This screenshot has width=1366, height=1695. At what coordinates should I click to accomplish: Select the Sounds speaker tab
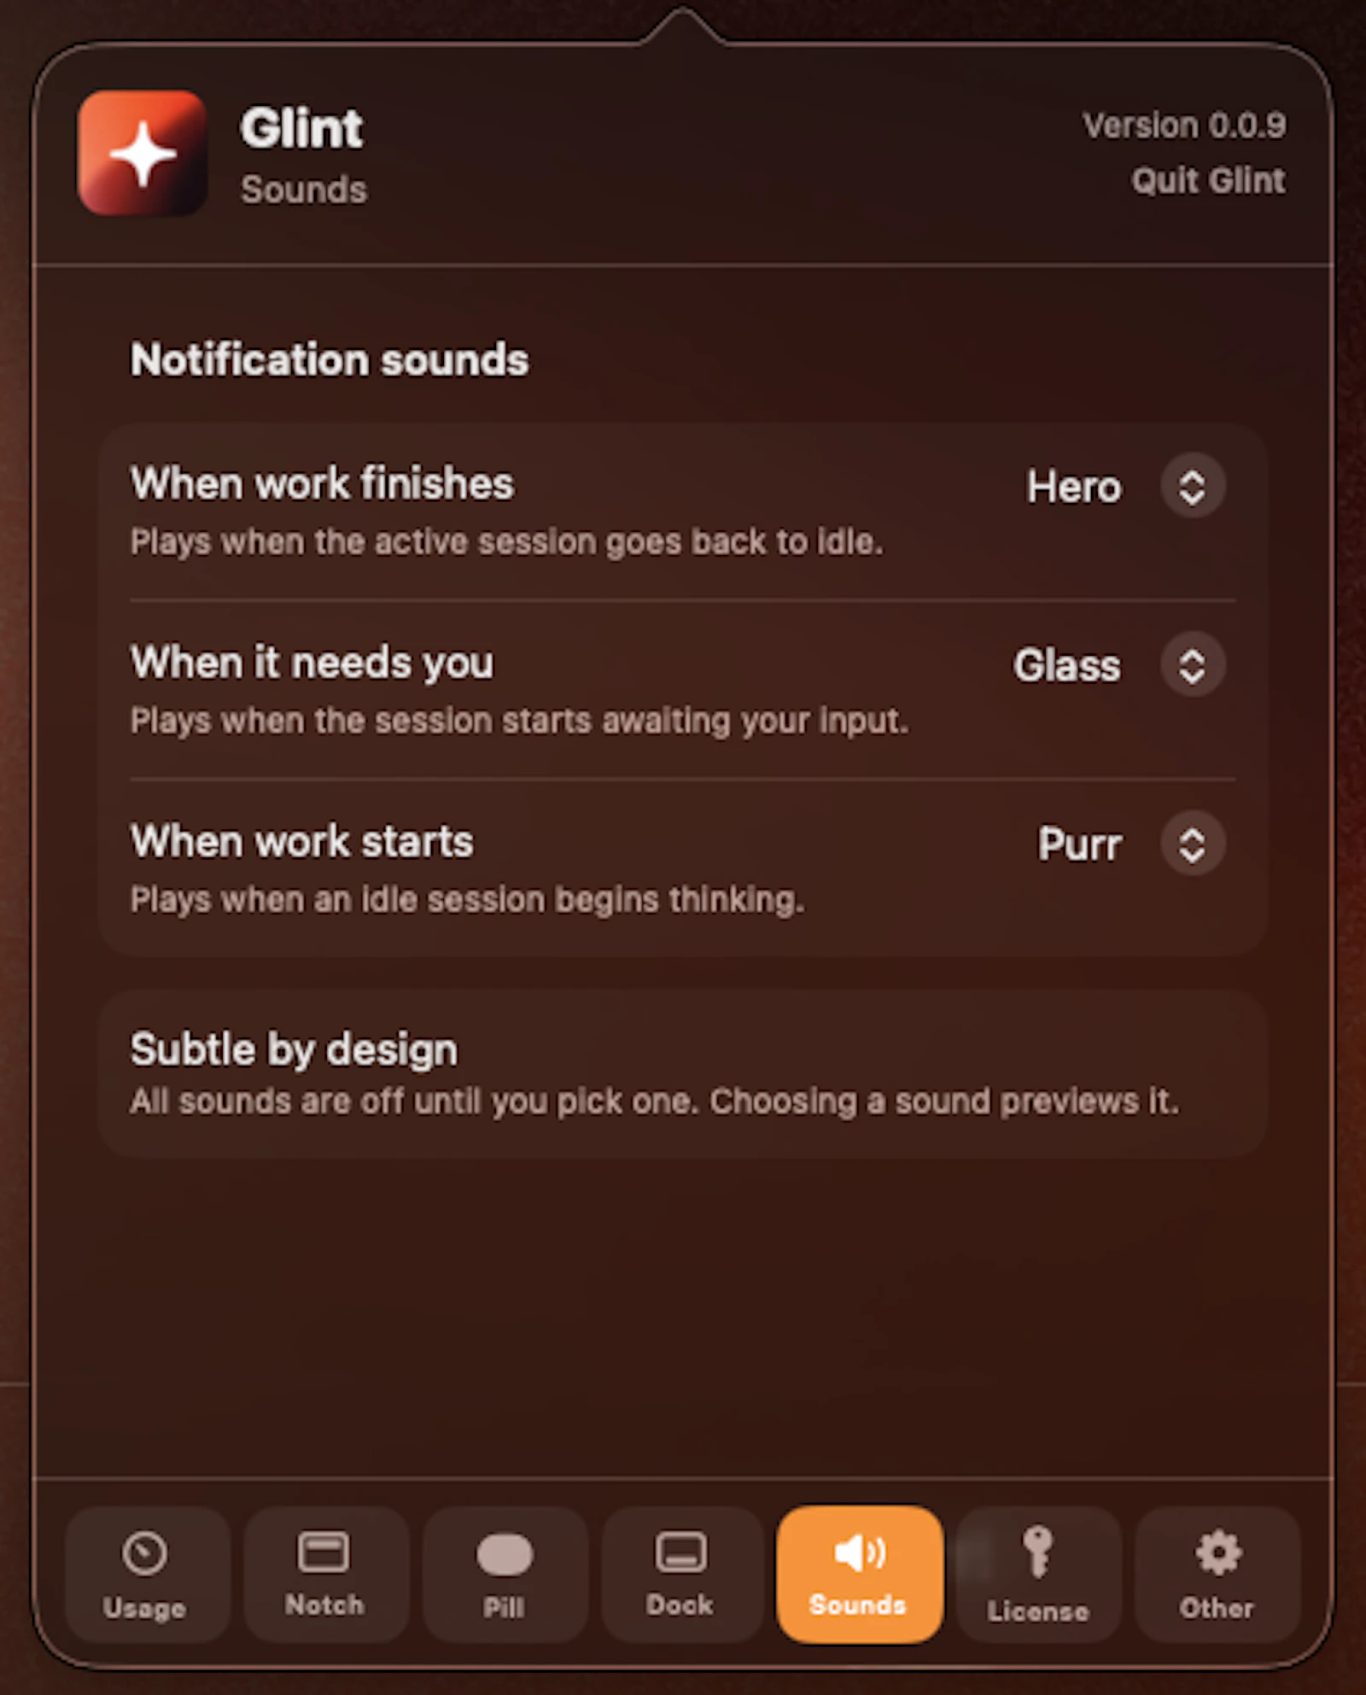pyautogui.click(x=859, y=1574)
